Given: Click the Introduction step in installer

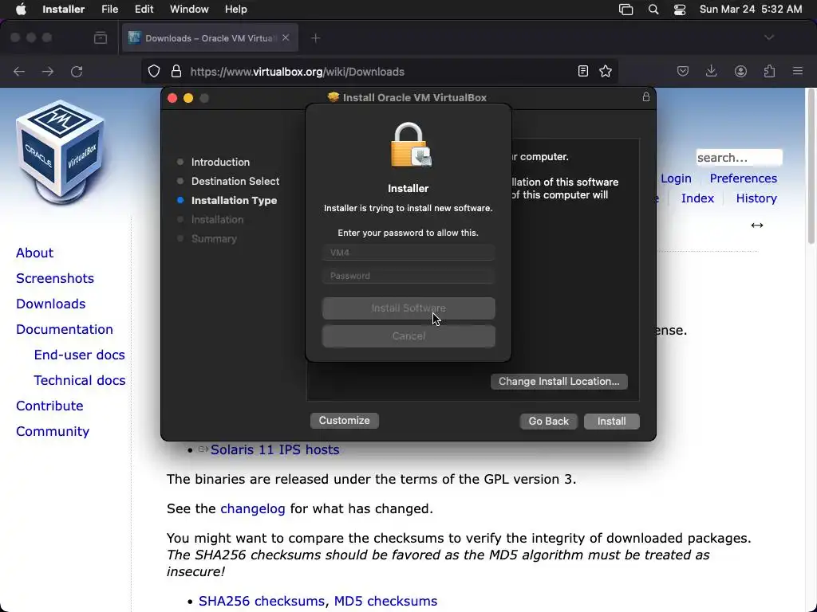Looking at the screenshot, I should click(220, 162).
